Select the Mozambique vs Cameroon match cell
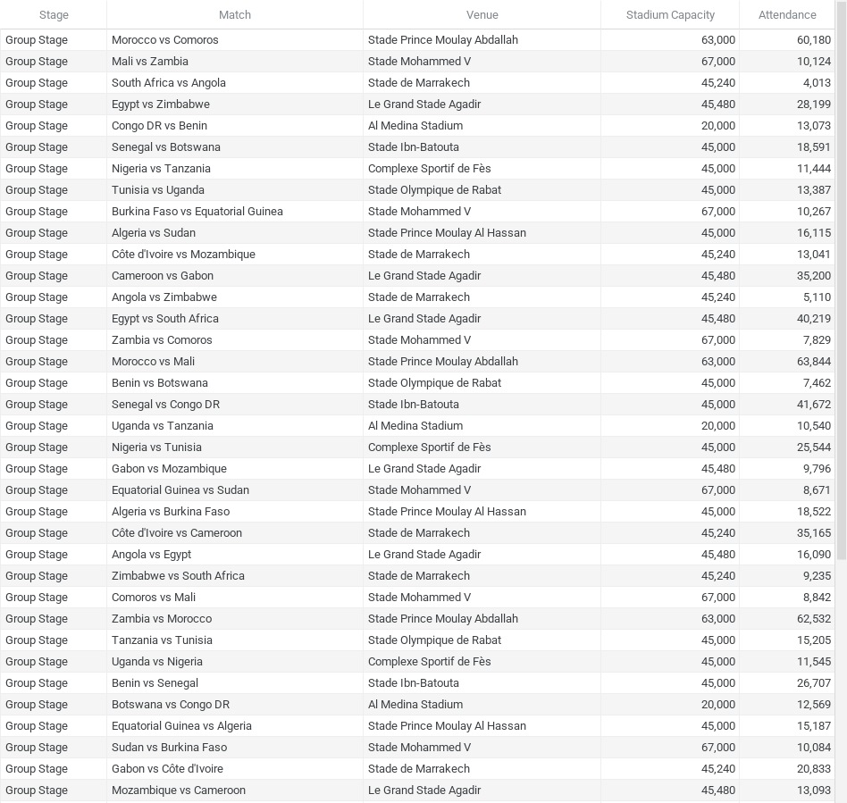 tap(179, 790)
